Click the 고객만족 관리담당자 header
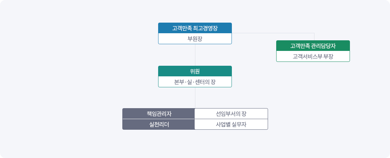The width and height of the screenshot is (390, 158). pos(313,46)
